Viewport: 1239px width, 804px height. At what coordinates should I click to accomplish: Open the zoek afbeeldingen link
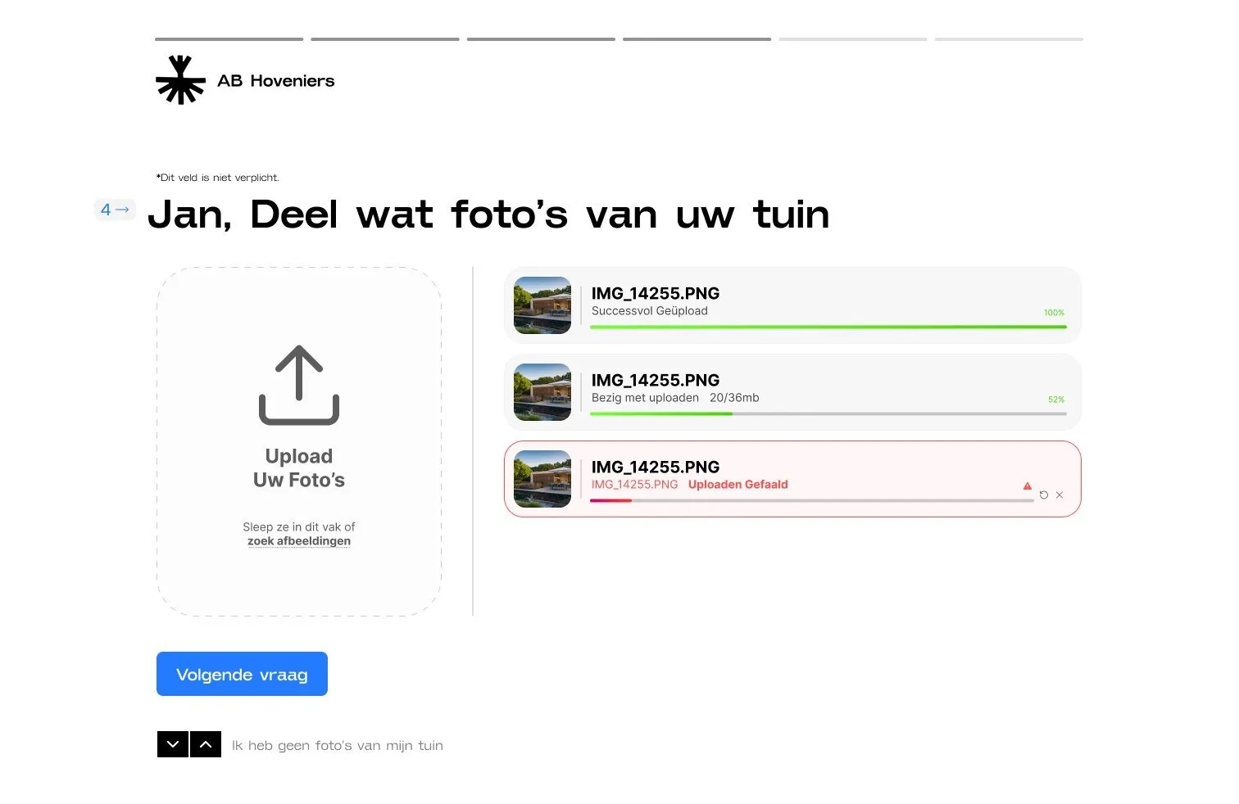(x=299, y=541)
